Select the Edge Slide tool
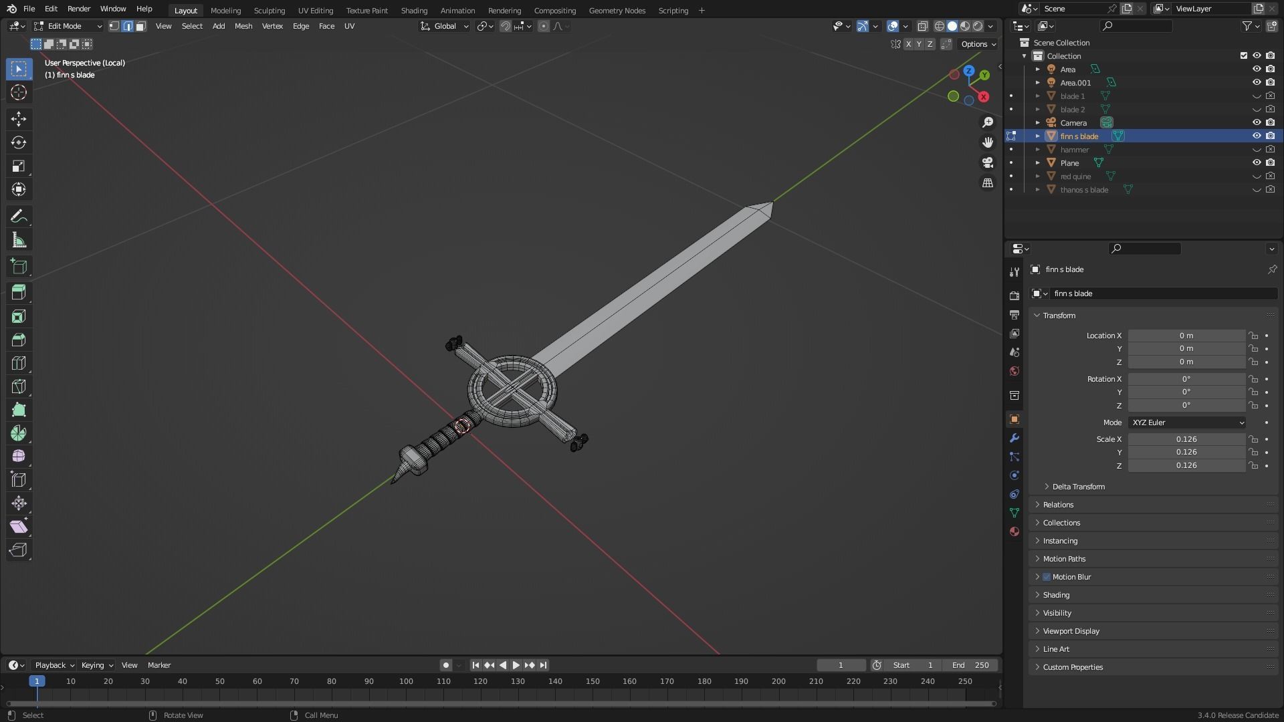Screen dimensions: 1284x722 (x=19, y=479)
